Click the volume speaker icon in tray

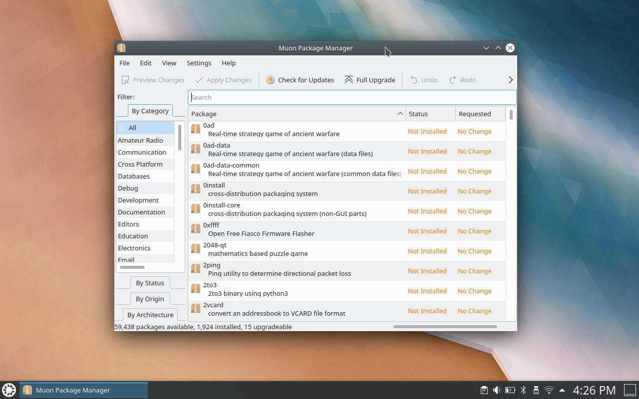pyautogui.click(x=497, y=390)
